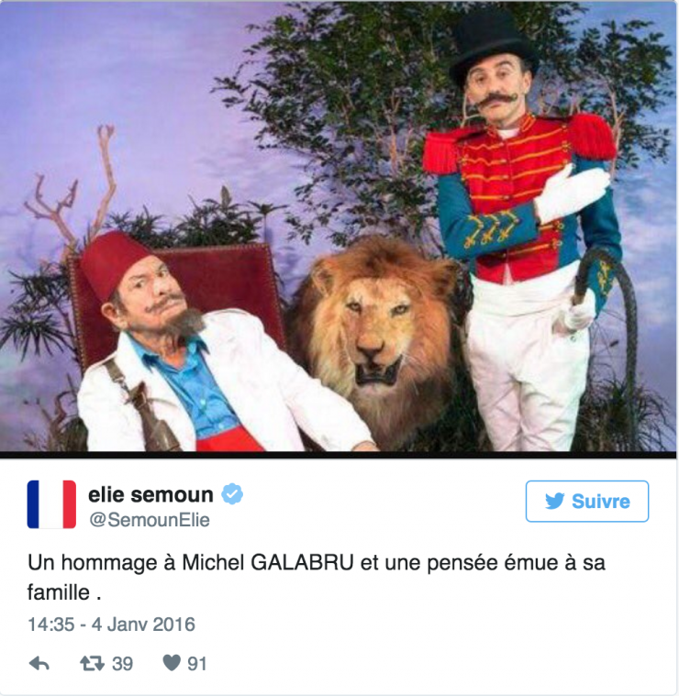Open the 14:35 - 4 Janv 2016 timestamp

pos(111,624)
